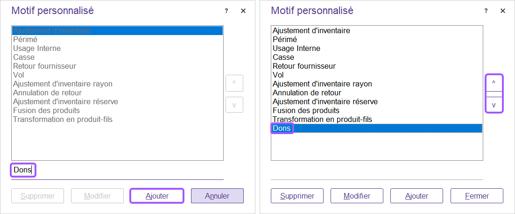Click Ajouter button in left dialog
515x214 pixels.
[157, 196]
